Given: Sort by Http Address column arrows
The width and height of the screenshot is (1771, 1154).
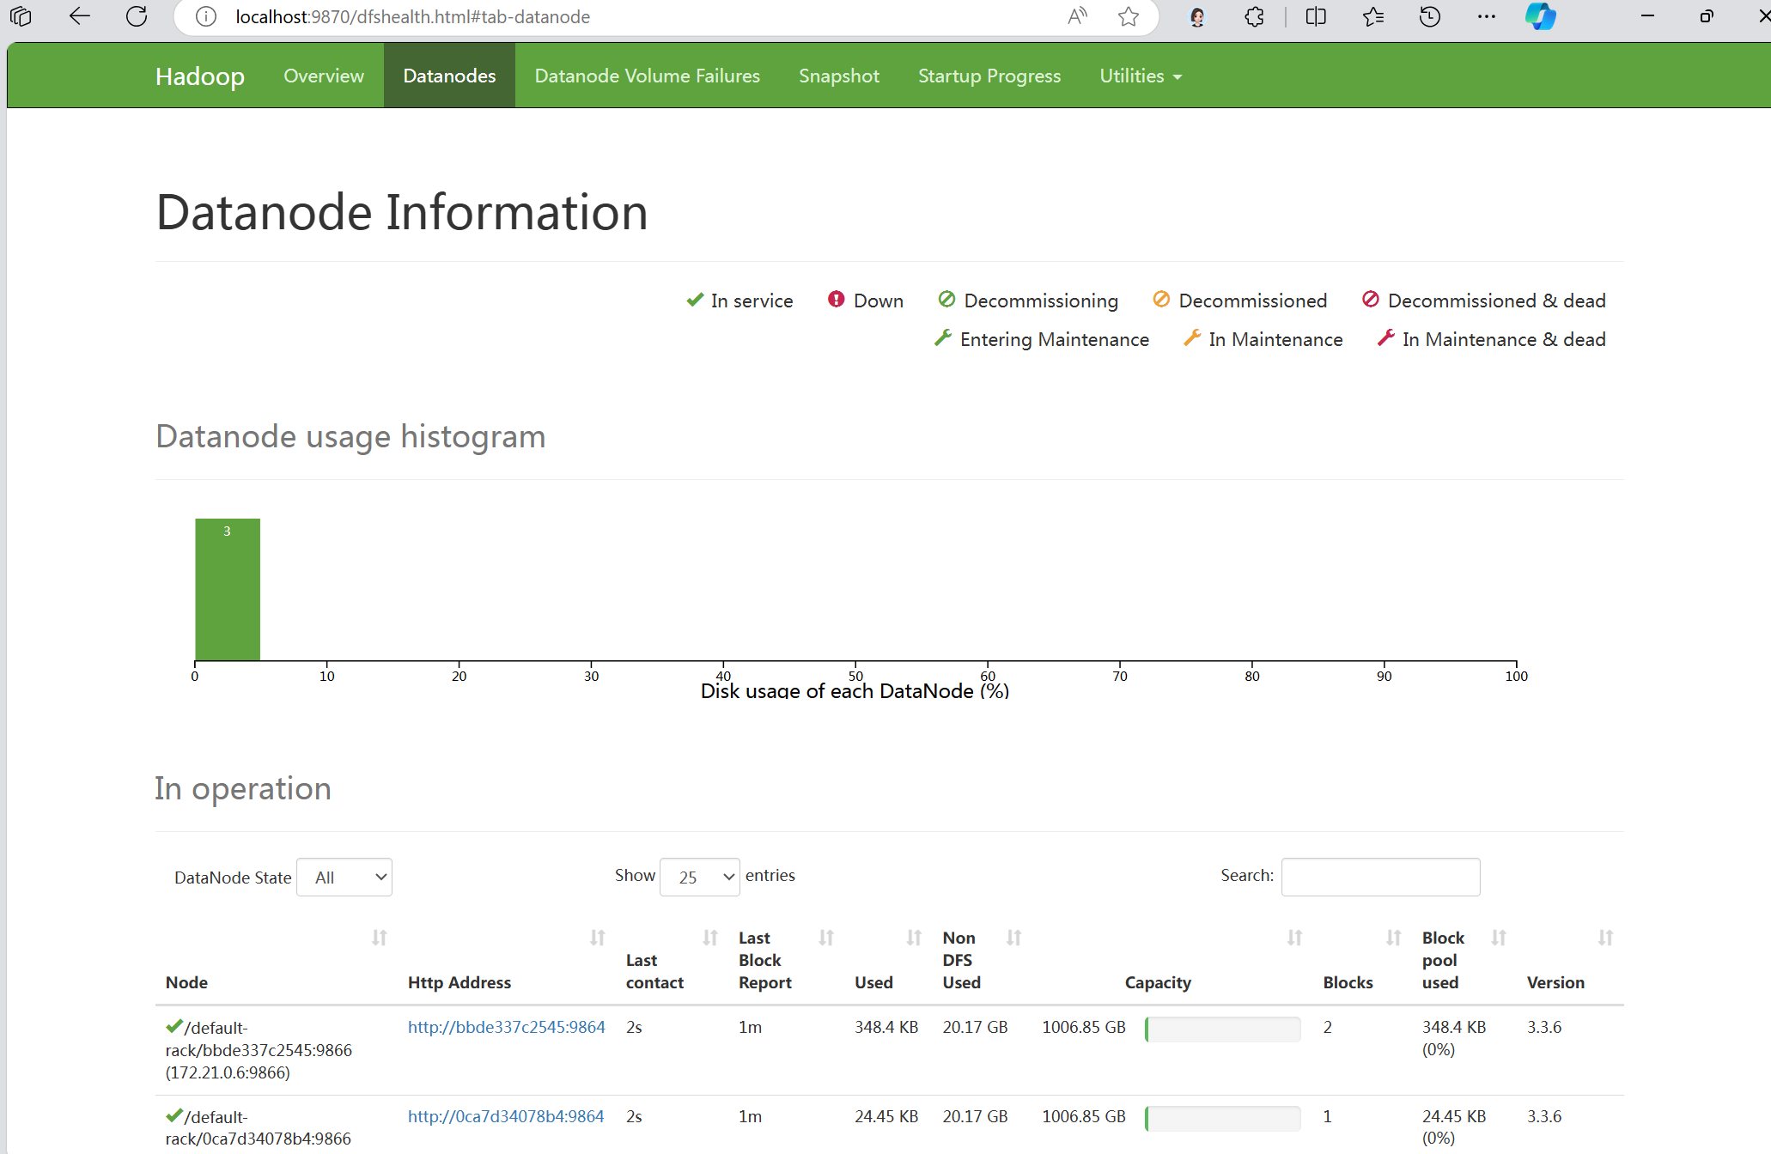Looking at the screenshot, I should click(x=598, y=938).
